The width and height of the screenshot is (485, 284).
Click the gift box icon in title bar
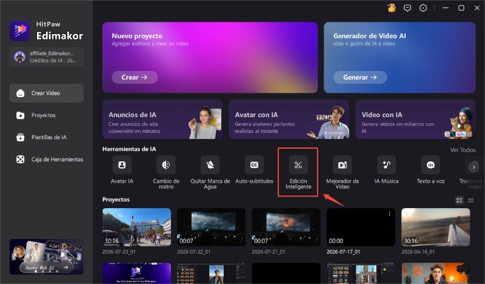(x=392, y=8)
